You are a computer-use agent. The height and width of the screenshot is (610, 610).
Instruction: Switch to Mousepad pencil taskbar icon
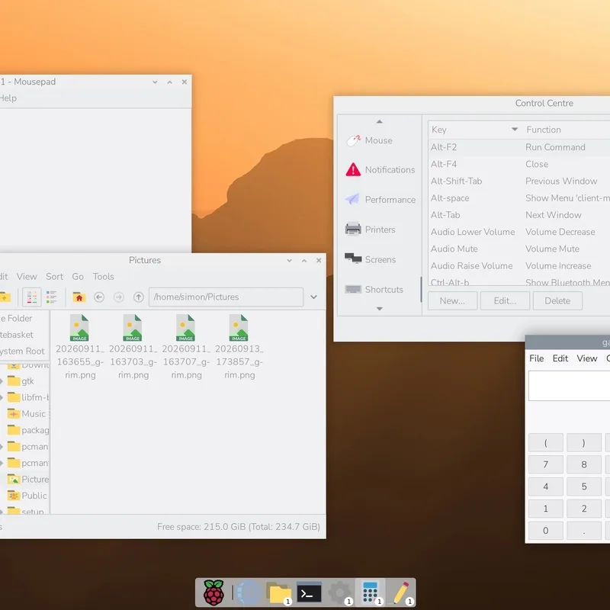(401, 592)
